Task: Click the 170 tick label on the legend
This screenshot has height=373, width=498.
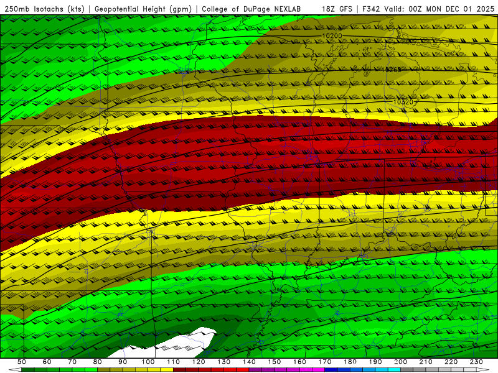Action: pos(325,362)
